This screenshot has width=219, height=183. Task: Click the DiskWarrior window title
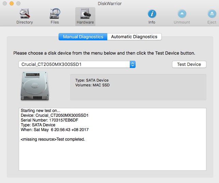110,3
